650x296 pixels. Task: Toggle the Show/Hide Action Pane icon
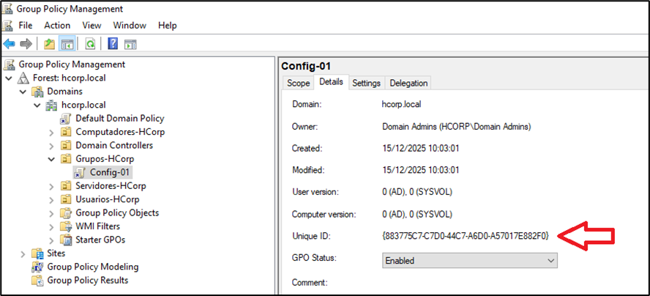click(130, 44)
